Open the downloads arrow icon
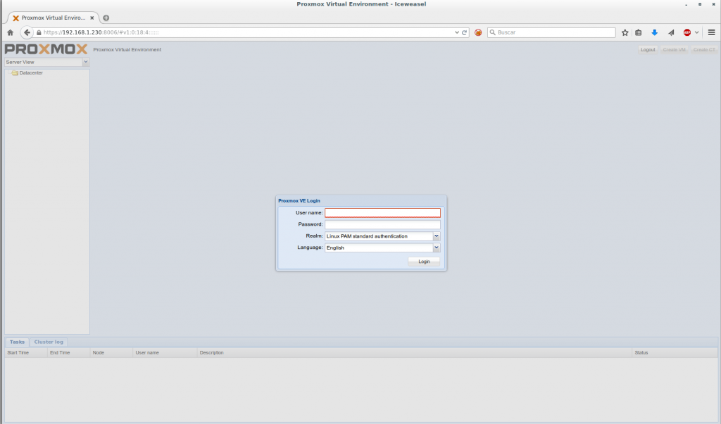Image resolution: width=721 pixels, height=424 pixels. [654, 32]
